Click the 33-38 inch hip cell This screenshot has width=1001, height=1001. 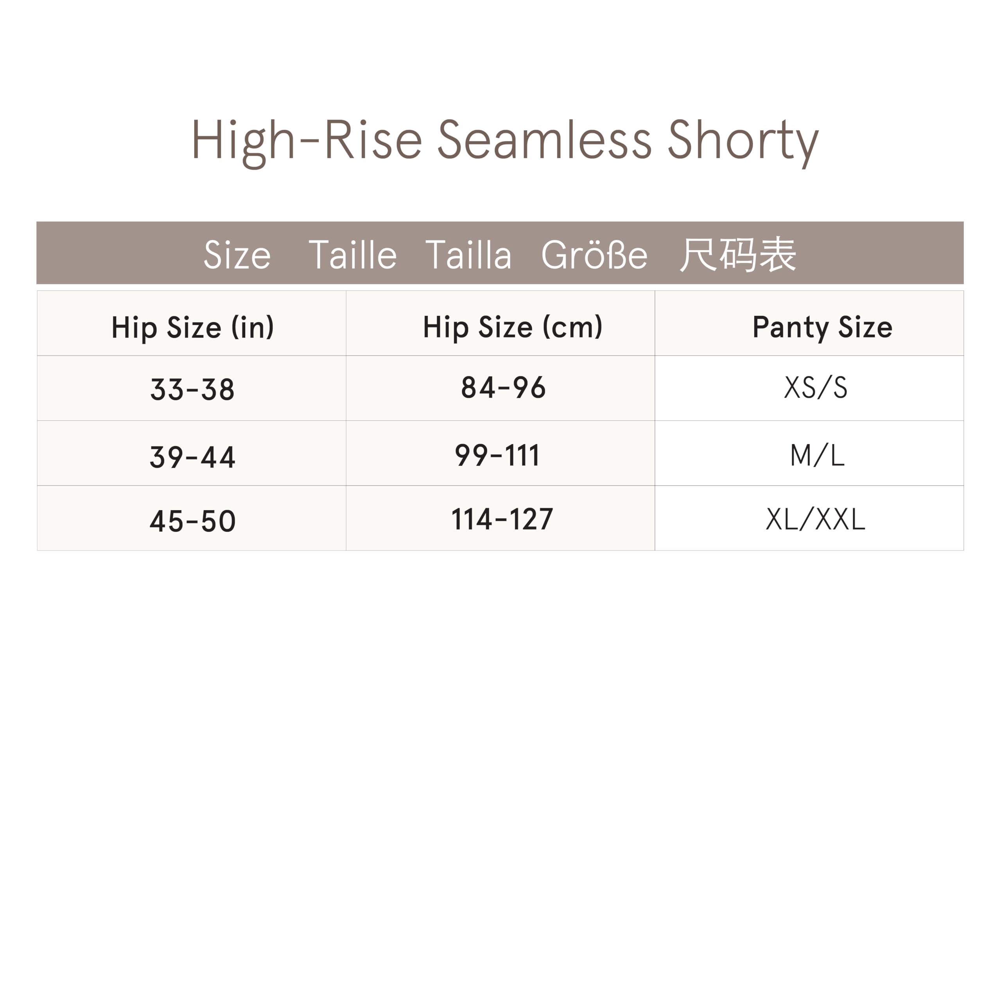point(192,389)
